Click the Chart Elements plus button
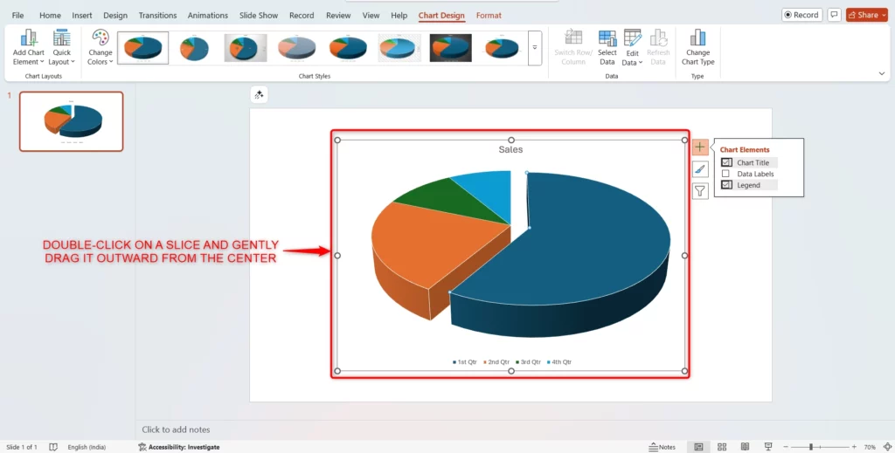Screen dimensions: 895x453 (700, 148)
